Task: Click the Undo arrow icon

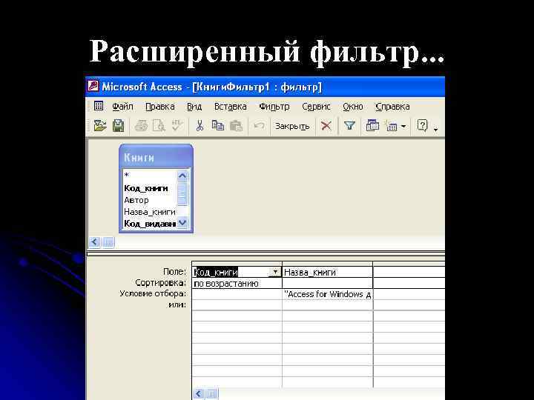Action: click(x=259, y=126)
